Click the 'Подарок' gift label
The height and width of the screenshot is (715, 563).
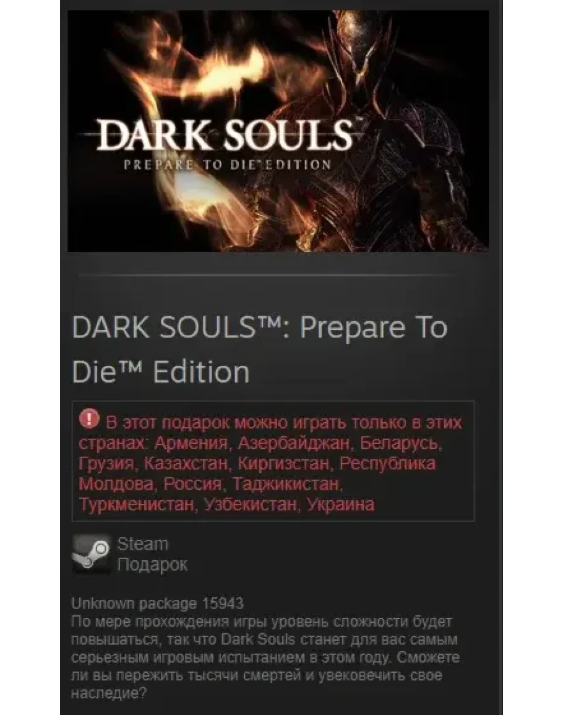click(152, 565)
